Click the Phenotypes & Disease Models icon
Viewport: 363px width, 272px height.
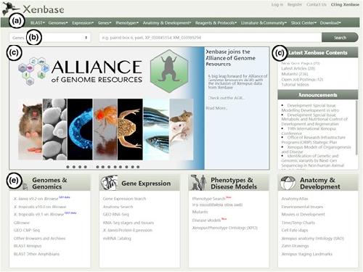(198, 183)
